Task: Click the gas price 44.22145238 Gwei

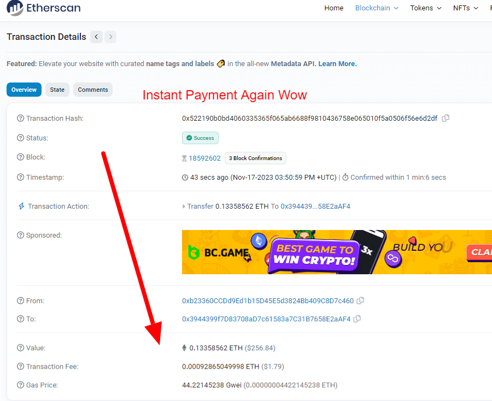Action: 212,385
